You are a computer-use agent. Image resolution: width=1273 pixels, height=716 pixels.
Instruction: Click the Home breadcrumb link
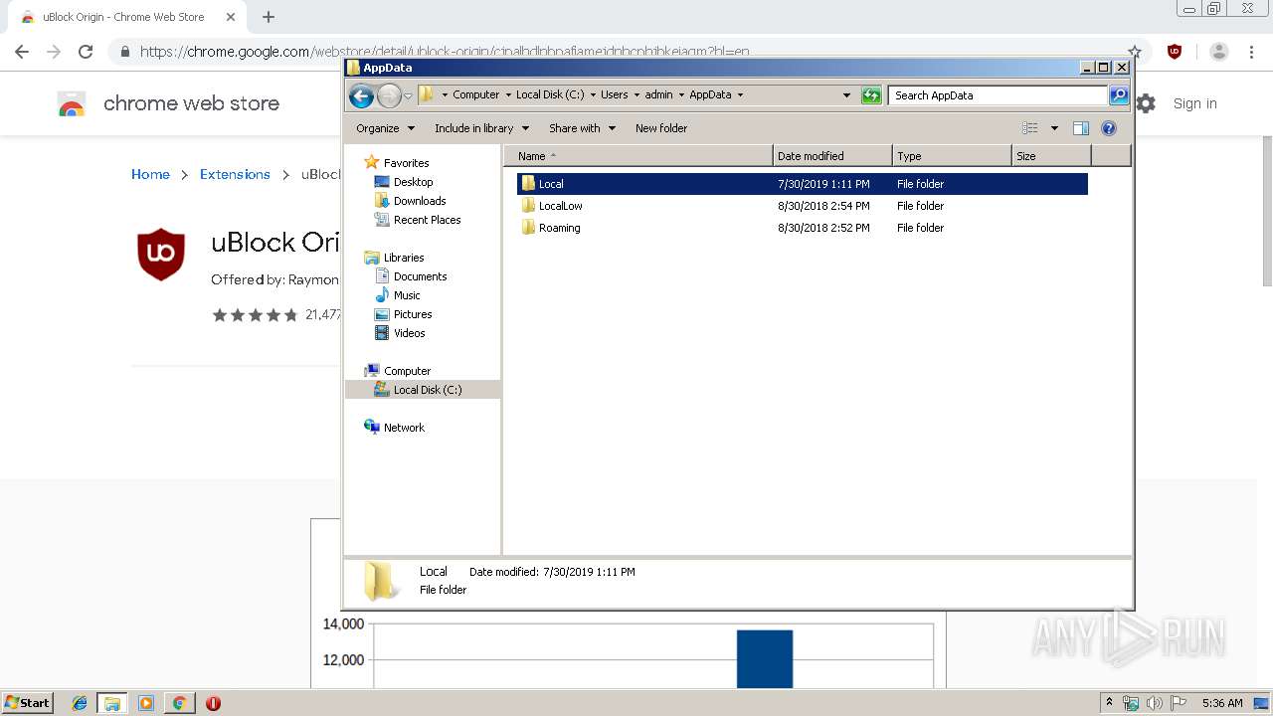click(x=150, y=174)
